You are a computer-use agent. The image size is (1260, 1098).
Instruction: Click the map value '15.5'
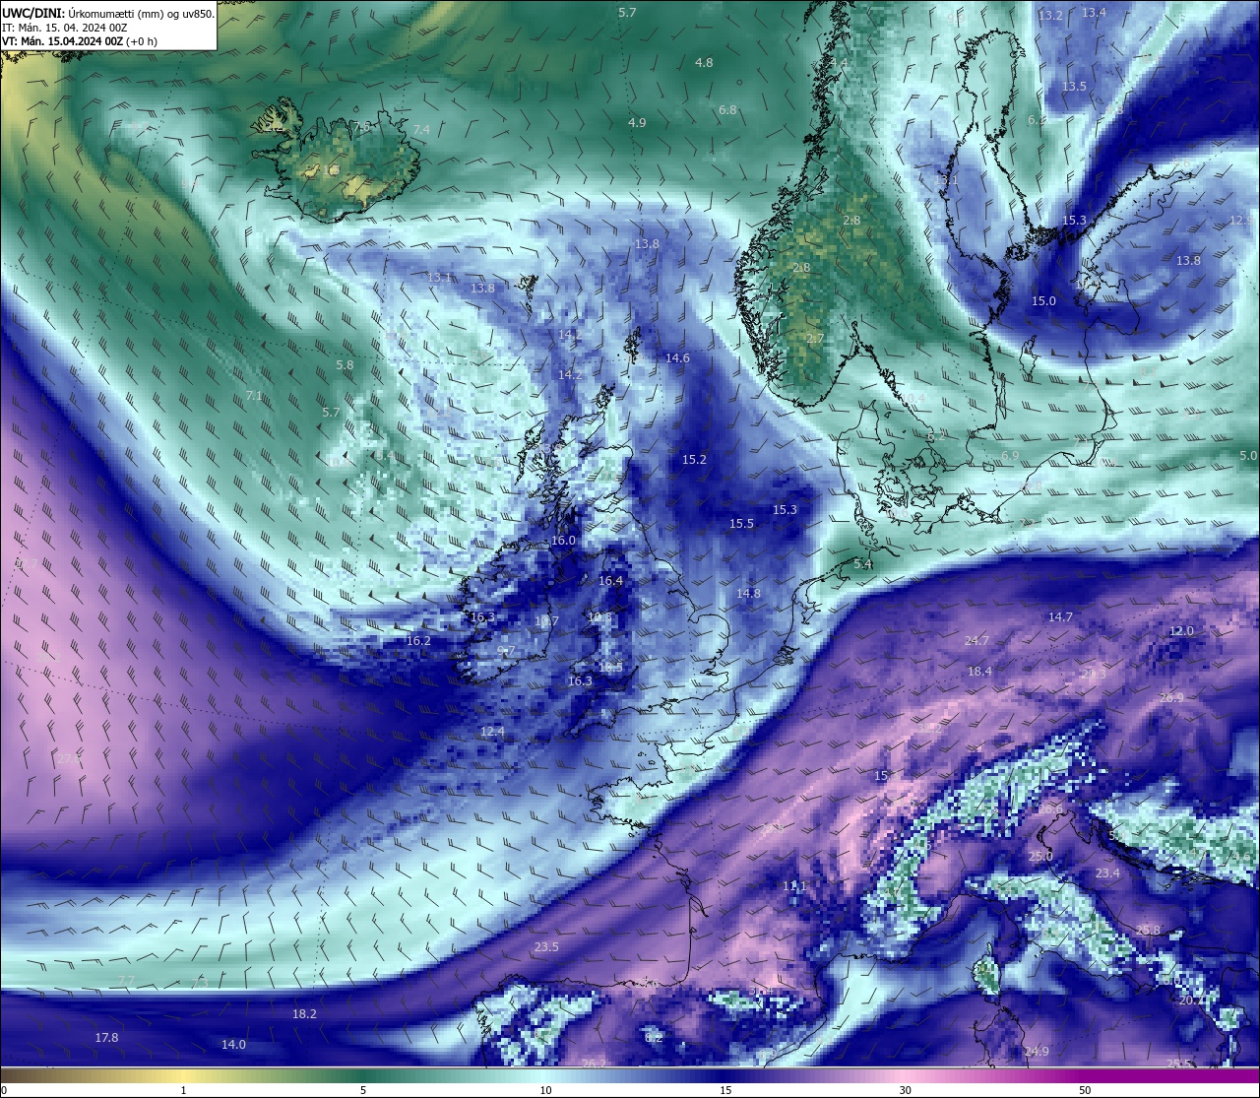click(741, 524)
